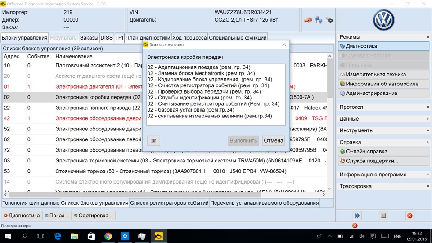Open Список регистраторов событий tab
432x243 pixels.
pos(169,203)
